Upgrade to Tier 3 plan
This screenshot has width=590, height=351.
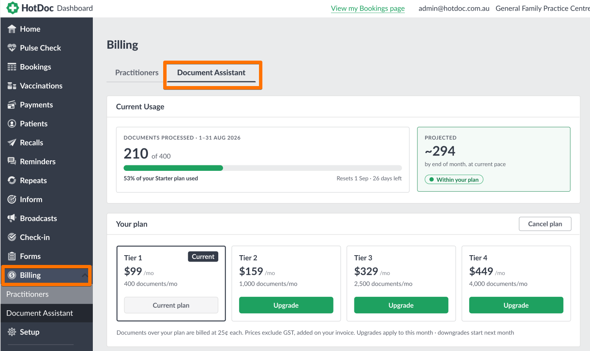click(x=401, y=305)
